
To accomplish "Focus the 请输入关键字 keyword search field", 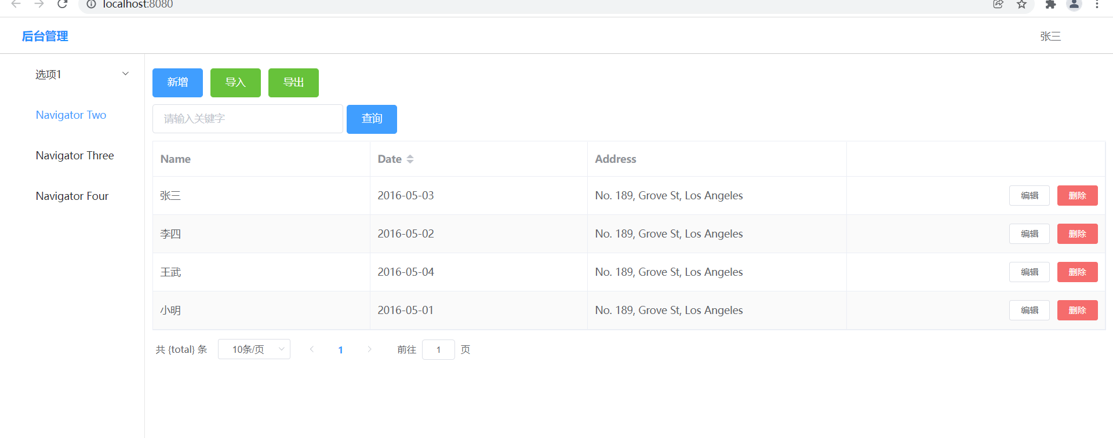I will point(248,119).
